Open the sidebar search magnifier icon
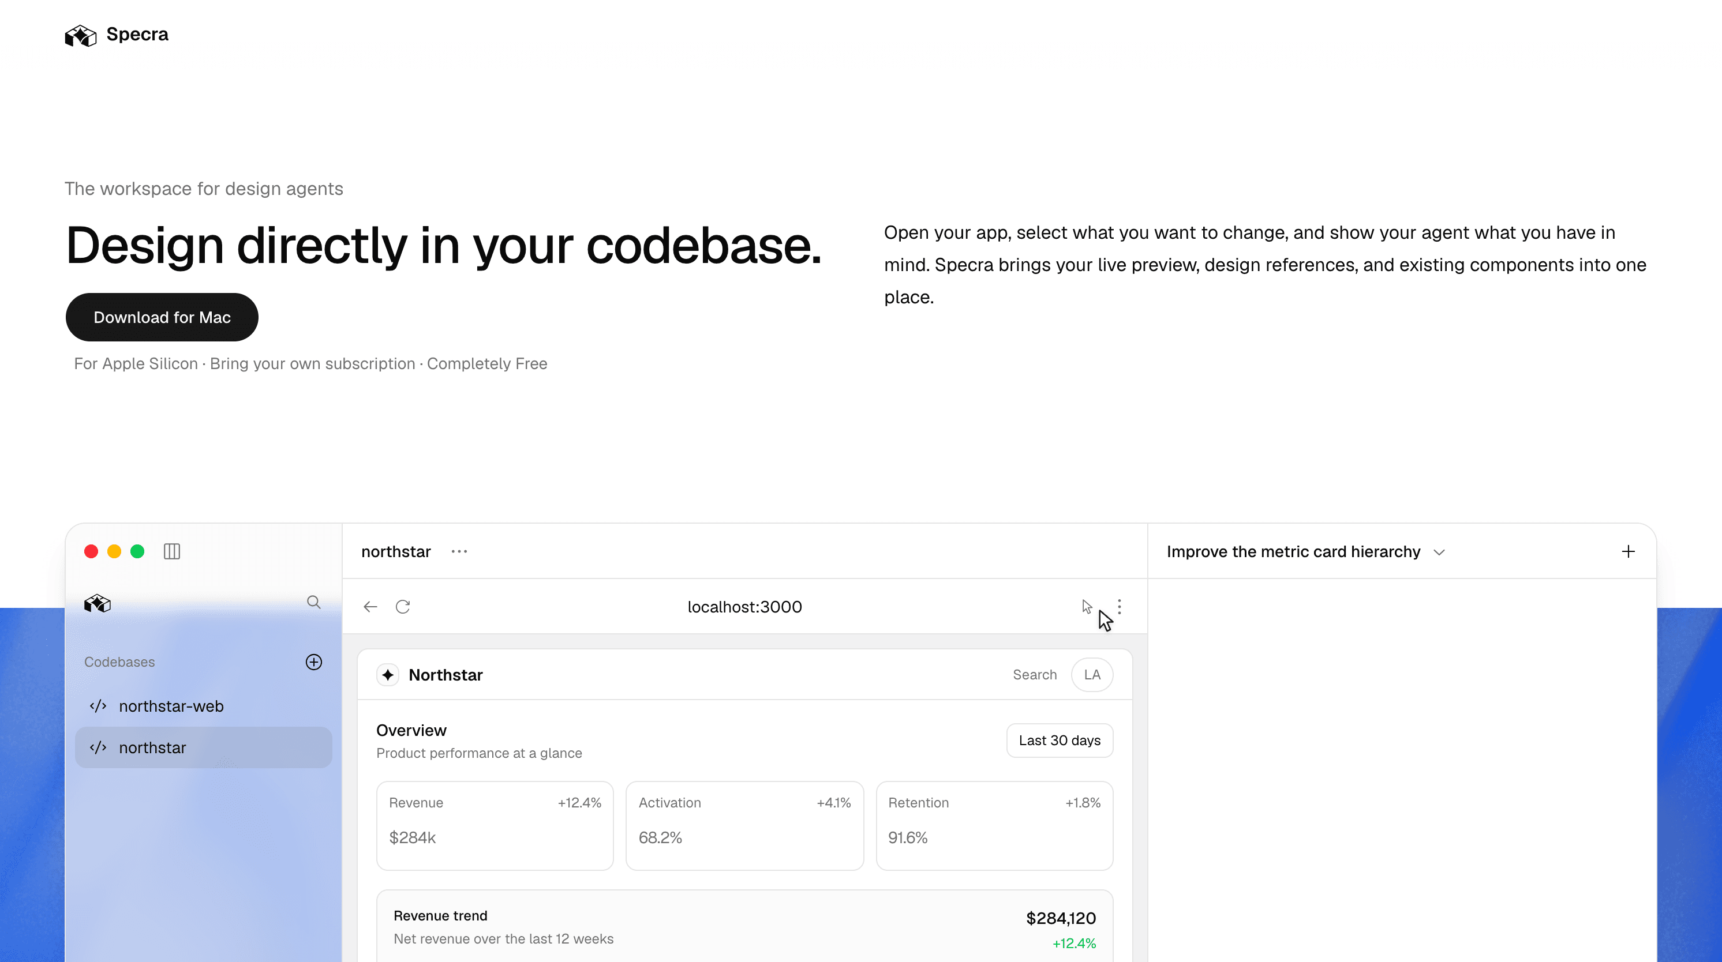 (313, 602)
